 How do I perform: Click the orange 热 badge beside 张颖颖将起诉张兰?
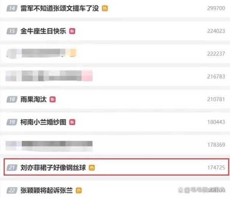click(x=79, y=190)
